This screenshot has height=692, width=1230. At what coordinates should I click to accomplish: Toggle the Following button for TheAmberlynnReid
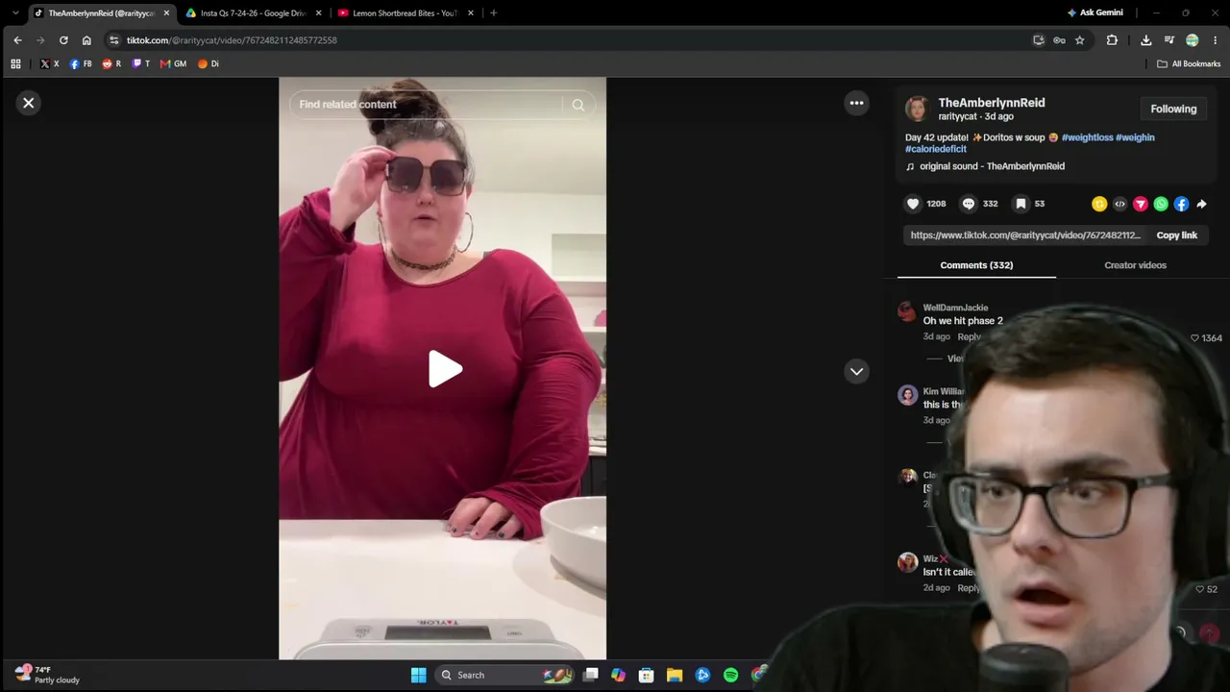point(1173,109)
